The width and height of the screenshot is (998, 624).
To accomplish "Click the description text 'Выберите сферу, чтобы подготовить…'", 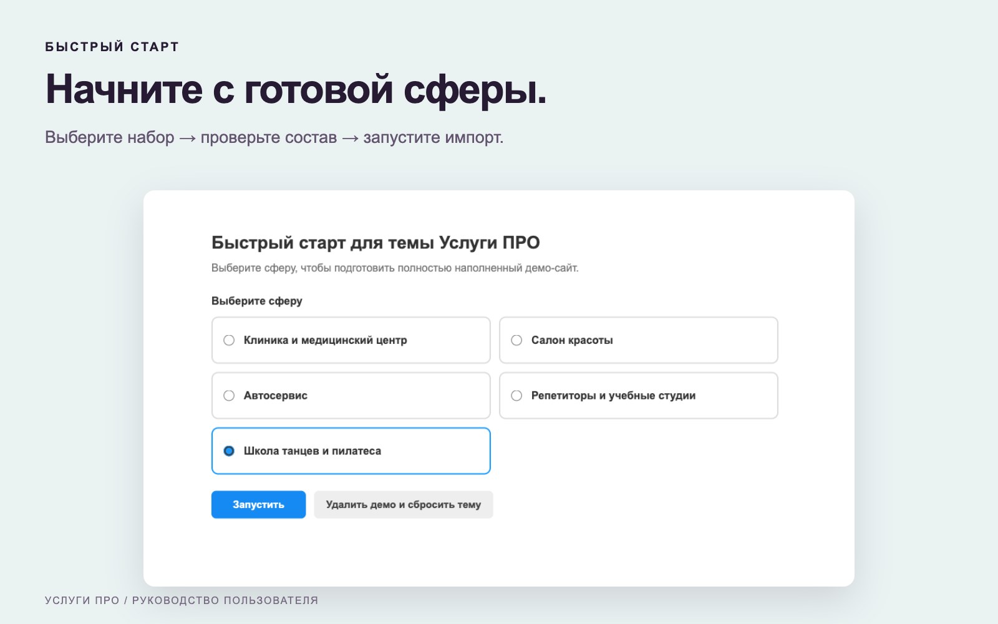I will (395, 268).
